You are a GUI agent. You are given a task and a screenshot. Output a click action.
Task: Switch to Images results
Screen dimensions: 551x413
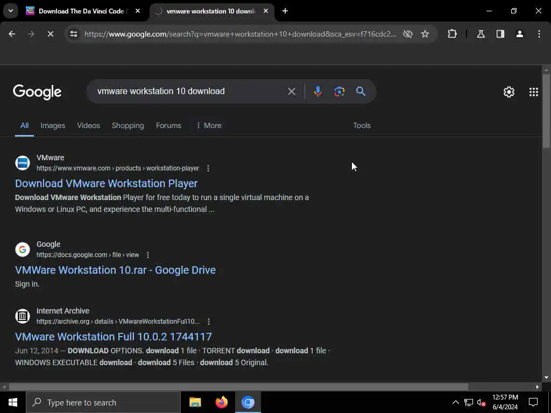click(x=53, y=126)
